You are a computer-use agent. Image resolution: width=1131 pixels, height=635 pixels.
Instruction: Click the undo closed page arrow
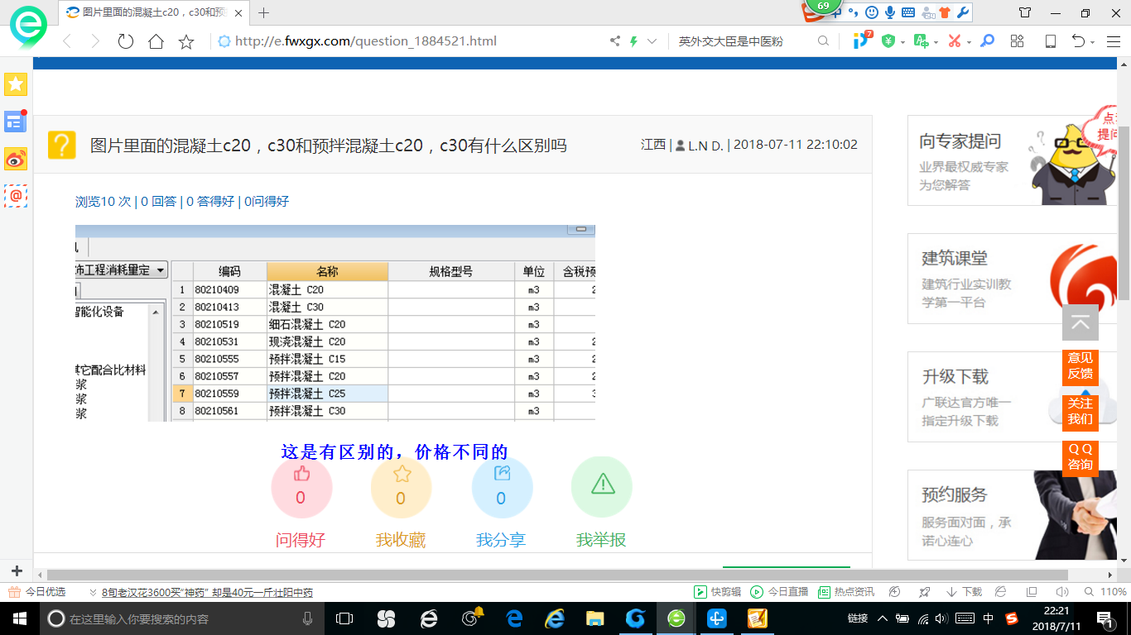(1079, 41)
